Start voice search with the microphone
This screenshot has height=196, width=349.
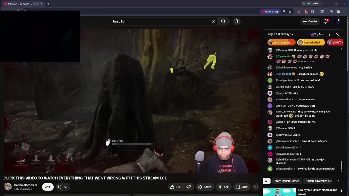pos(237,21)
